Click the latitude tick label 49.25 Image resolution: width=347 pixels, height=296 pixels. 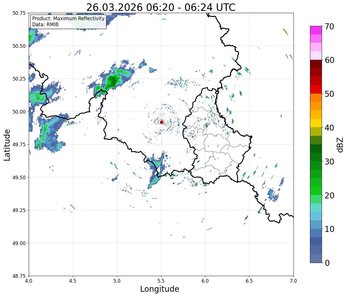[x=19, y=210]
